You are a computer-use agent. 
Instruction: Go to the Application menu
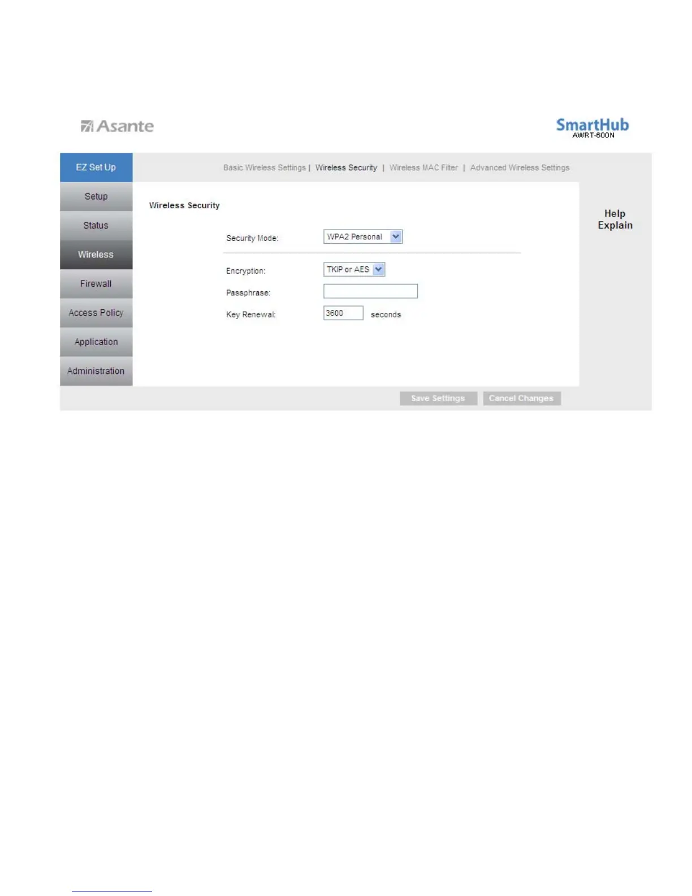click(x=96, y=342)
